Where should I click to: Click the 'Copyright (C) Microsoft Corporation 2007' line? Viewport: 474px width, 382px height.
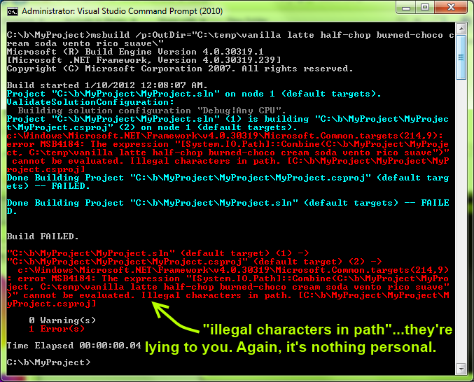click(179, 69)
